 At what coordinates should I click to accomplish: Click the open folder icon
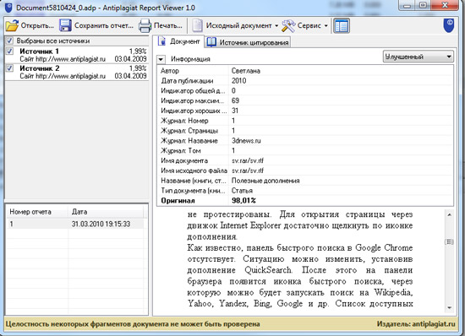12,26
